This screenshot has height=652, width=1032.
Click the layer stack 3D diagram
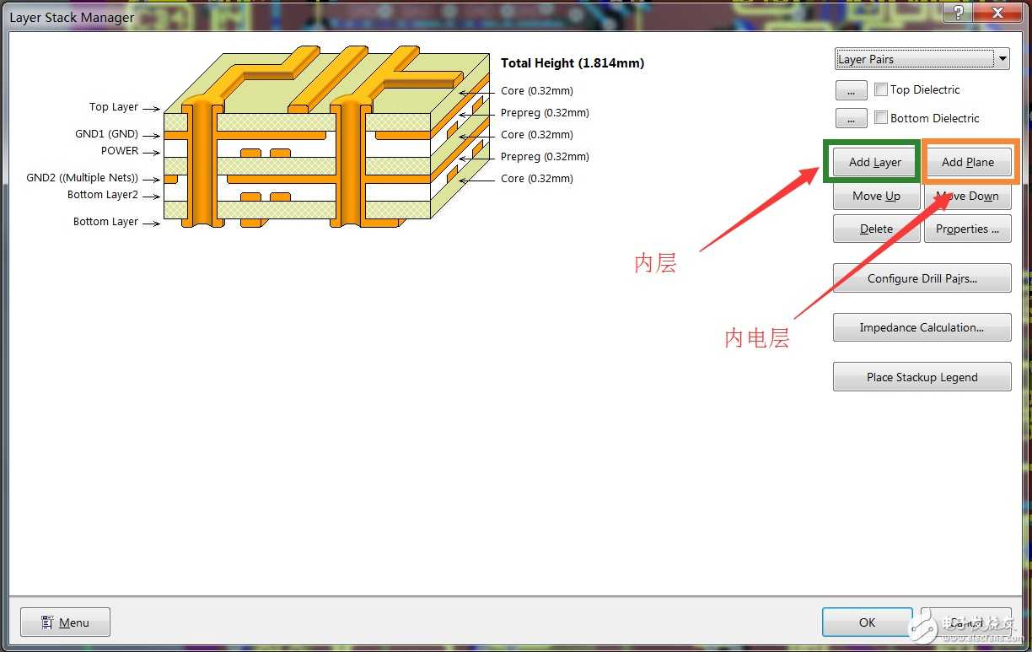pyautogui.click(x=327, y=137)
